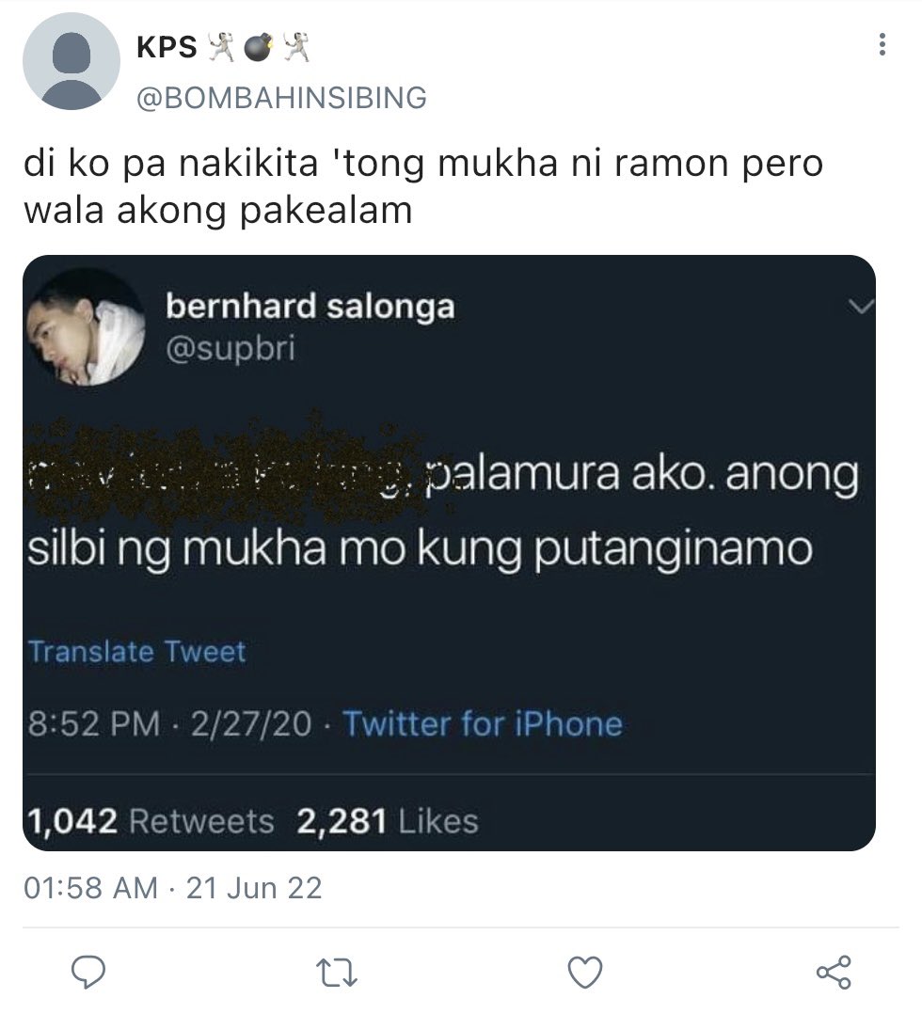Open the Twitter for iPhone link
The image size is (922, 1014).
[483, 723]
